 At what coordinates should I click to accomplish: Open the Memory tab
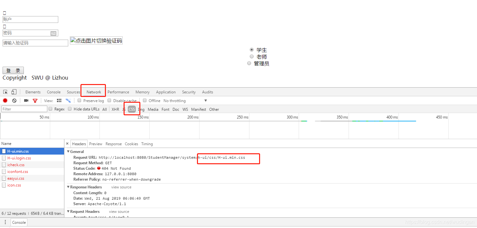(143, 92)
